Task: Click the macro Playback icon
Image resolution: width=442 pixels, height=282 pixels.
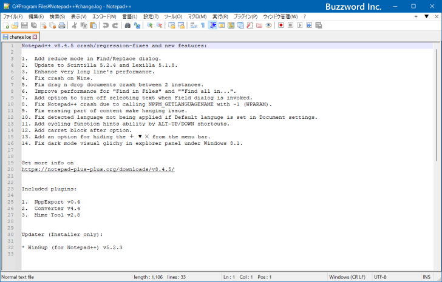Action: [300, 25]
